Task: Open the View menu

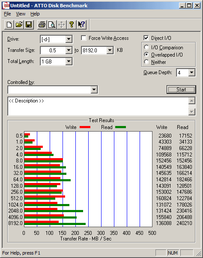Action: point(21,14)
